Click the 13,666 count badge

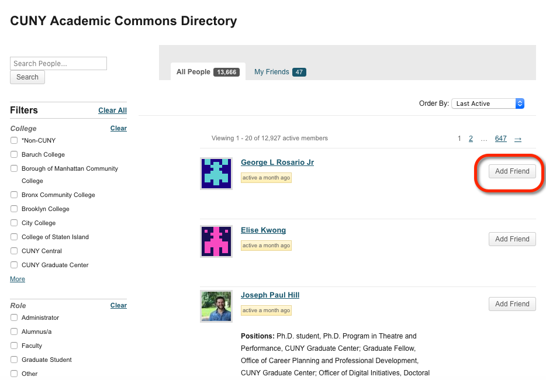[226, 72]
